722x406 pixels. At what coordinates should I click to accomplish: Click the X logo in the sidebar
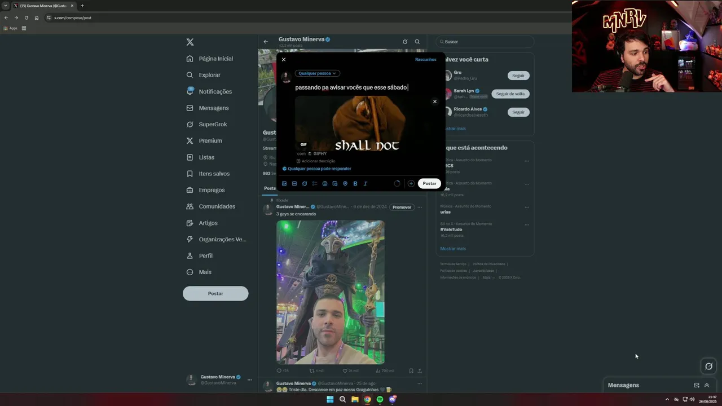point(190,42)
